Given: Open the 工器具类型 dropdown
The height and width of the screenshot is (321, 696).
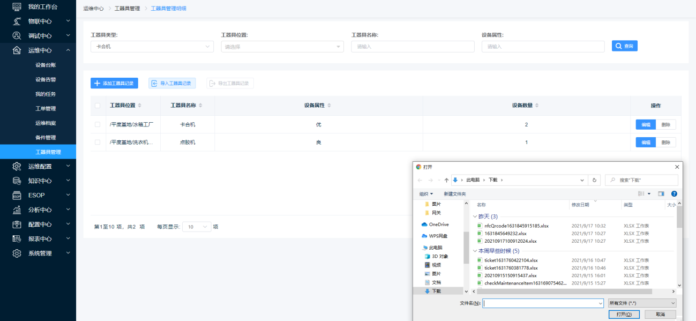Looking at the screenshot, I should click(x=152, y=47).
